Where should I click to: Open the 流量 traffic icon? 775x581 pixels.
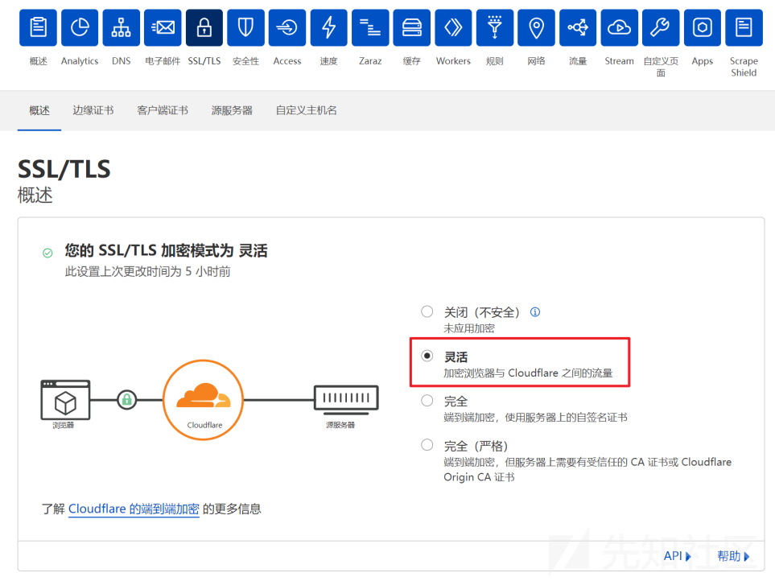pyautogui.click(x=578, y=27)
